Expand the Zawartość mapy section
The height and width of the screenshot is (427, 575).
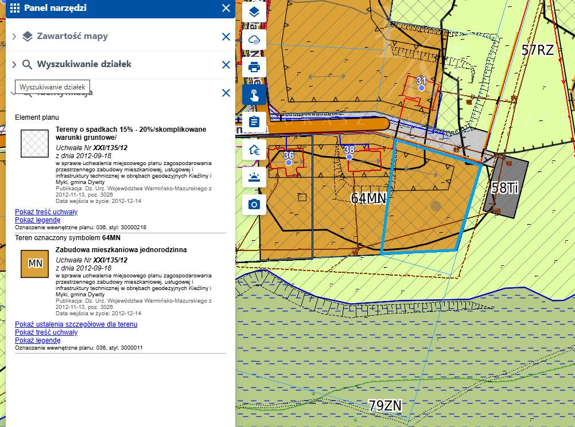click(x=14, y=36)
